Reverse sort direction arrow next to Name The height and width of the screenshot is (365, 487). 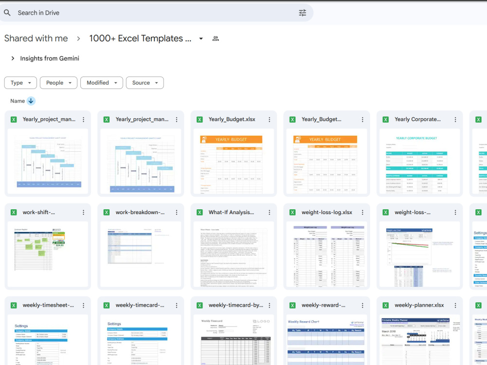31,101
